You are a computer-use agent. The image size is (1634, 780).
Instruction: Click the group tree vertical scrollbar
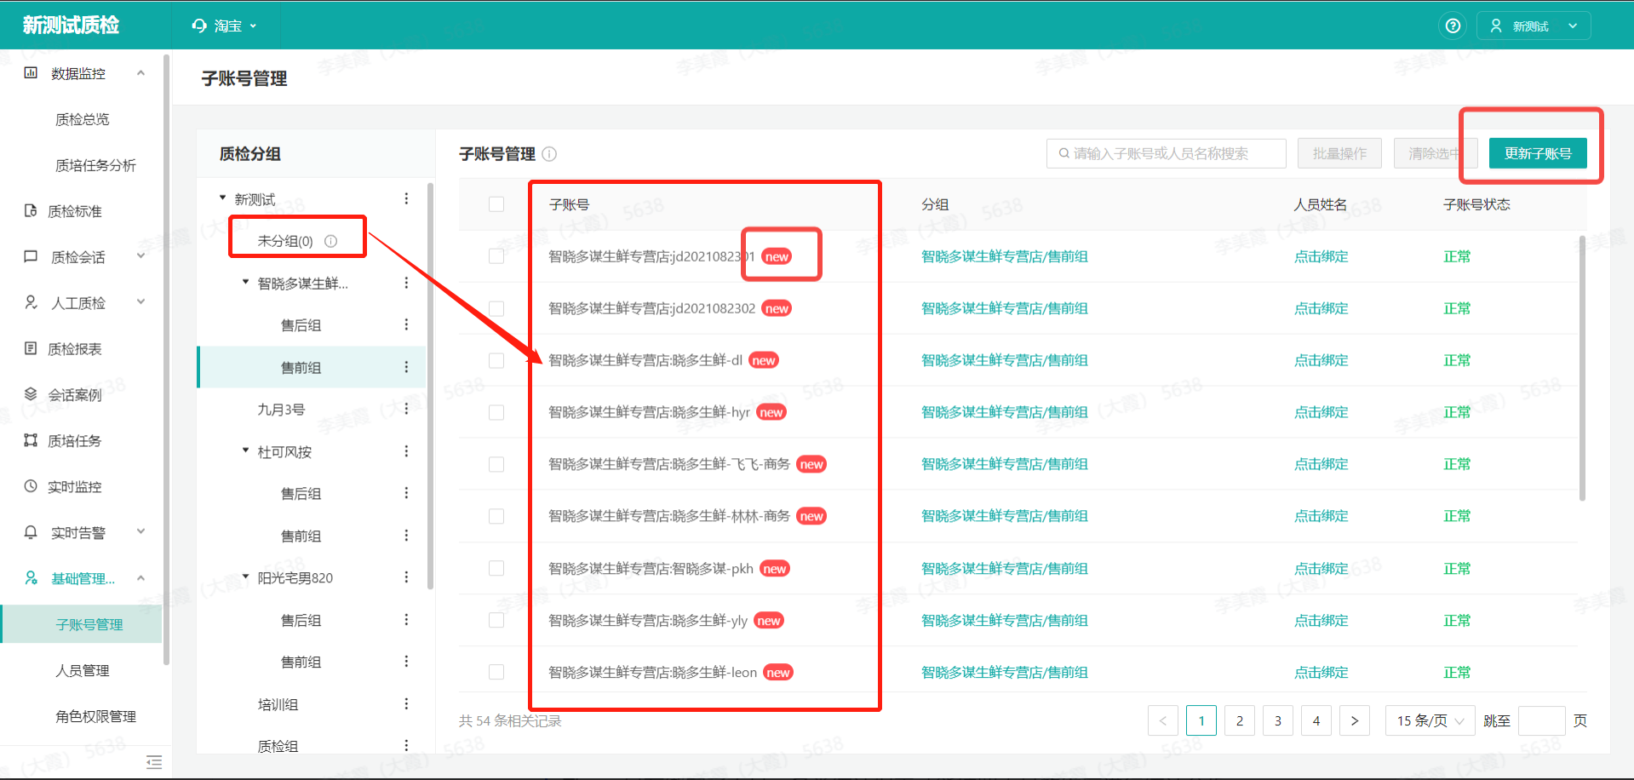[x=430, y=385]
